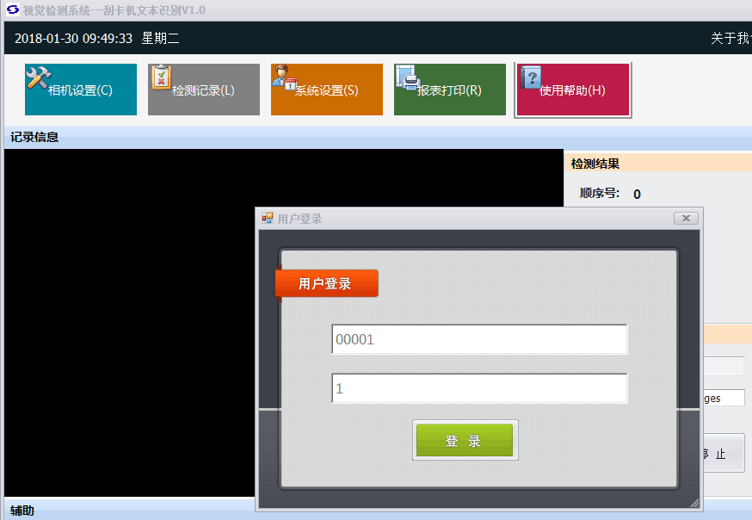
Task: Open 使用帮助(H) help
Action: tap(573, 90)
